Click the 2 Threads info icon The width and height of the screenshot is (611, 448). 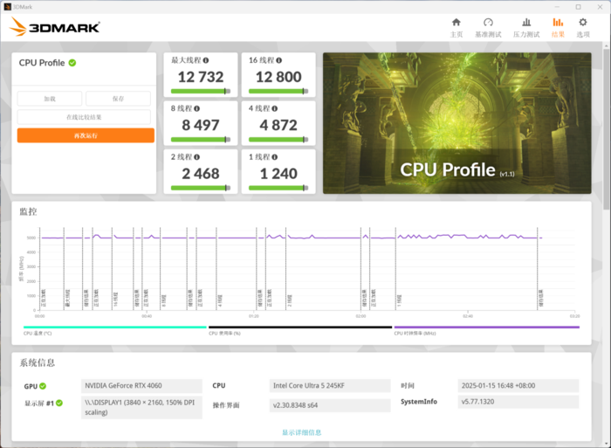pos(196,157)
